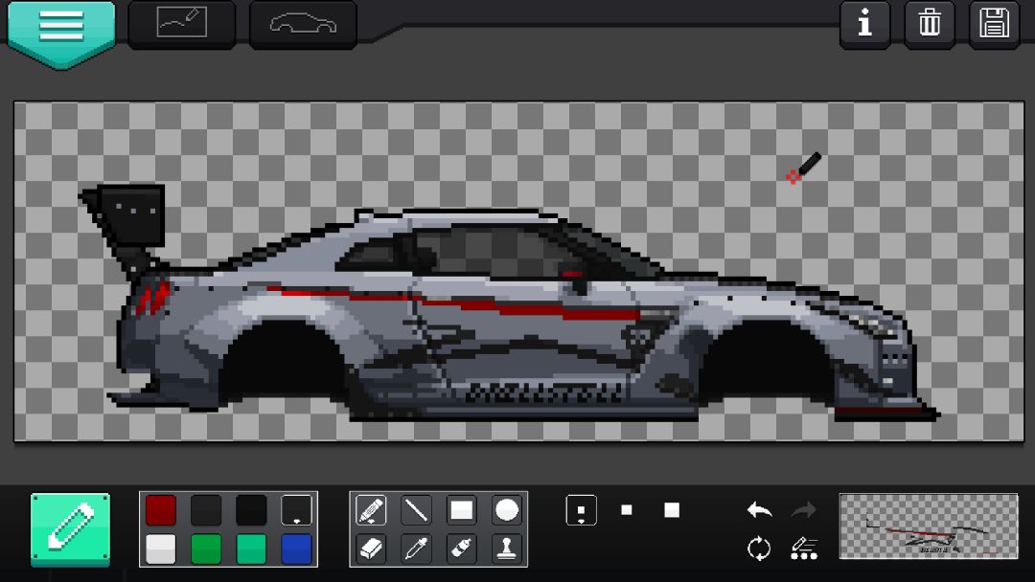Choose the rectangle shape tool
The width and height of the screenshot is (1035, 582).
[x=461, y=510]
